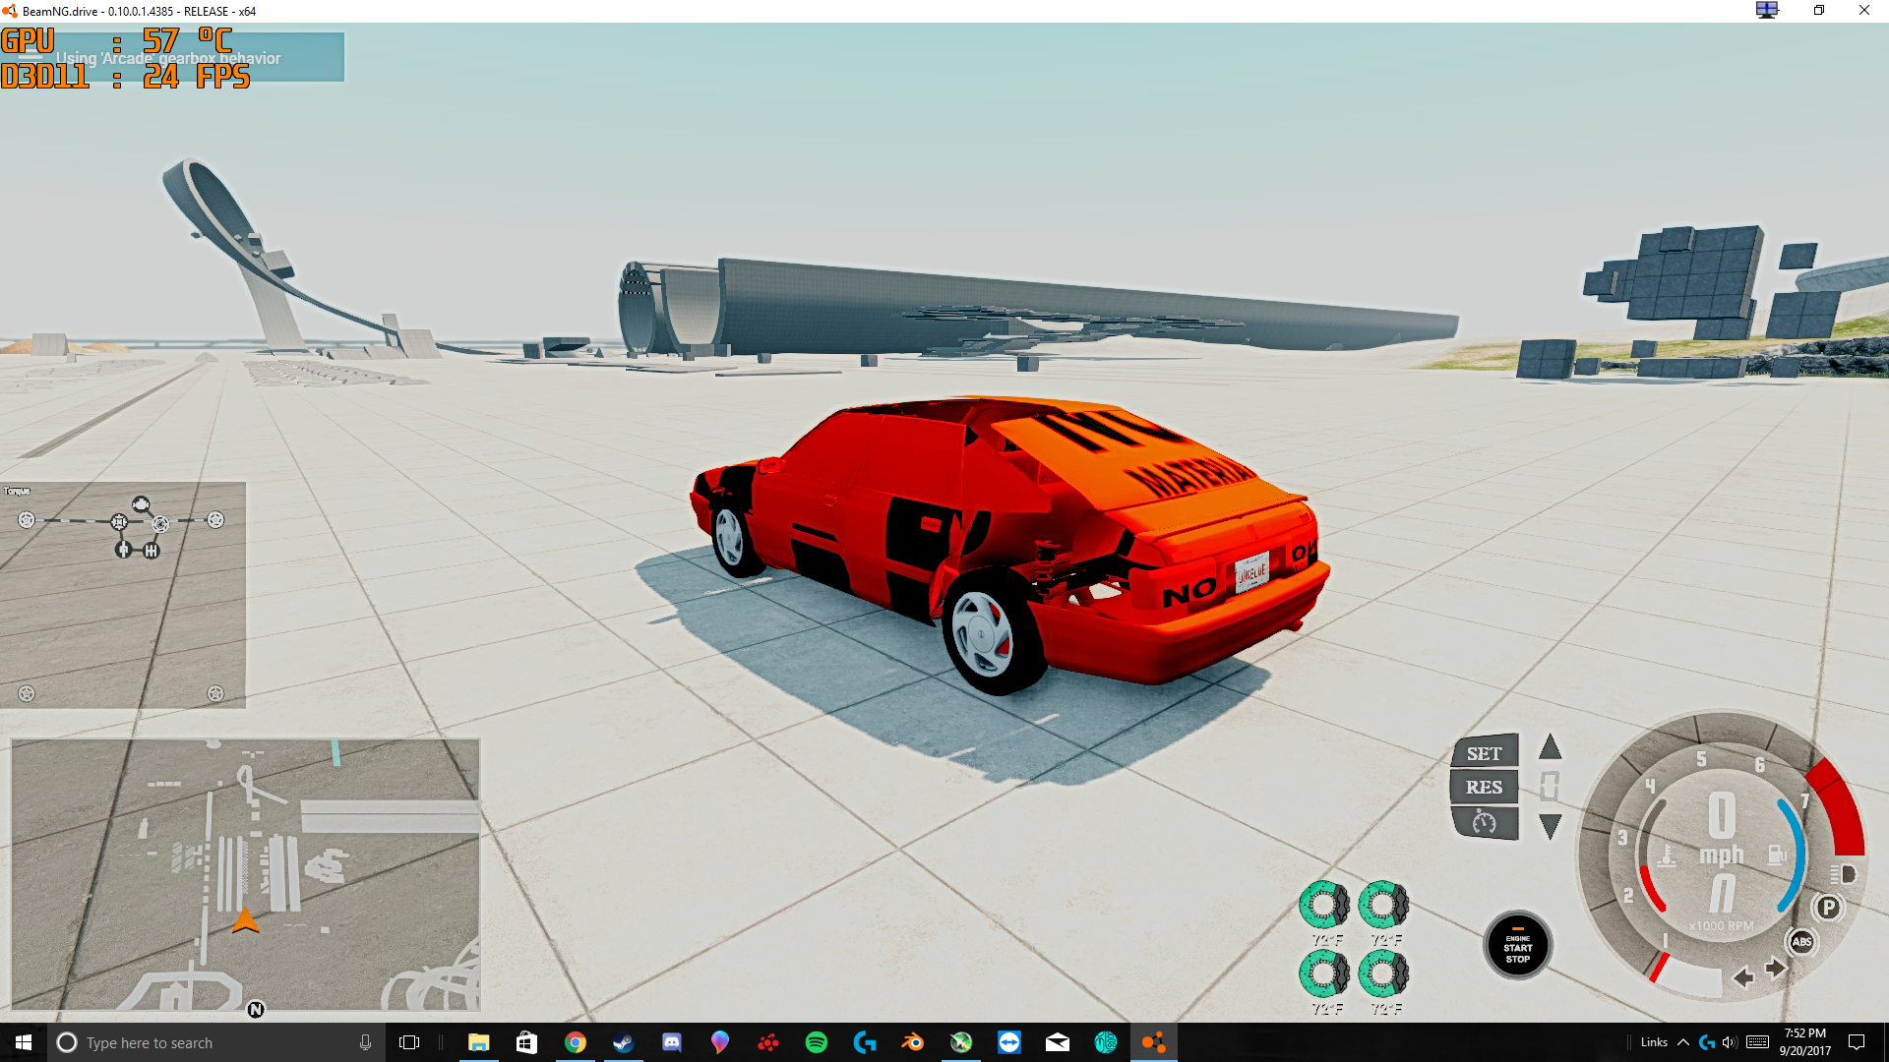Image resolution: width=1889 pixels, height=1062 pixels.
Task: Click the compass N marker on minimap
Action: pos(256,1009)
